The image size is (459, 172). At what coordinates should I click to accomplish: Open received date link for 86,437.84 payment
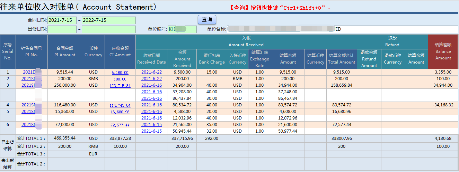coord(151,98)
